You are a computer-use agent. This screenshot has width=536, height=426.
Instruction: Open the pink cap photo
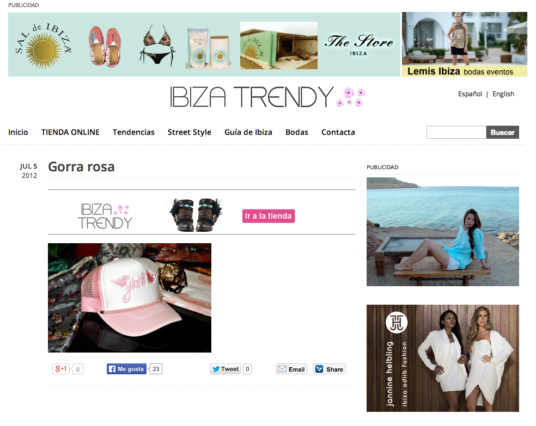click(x=130, y=298)
